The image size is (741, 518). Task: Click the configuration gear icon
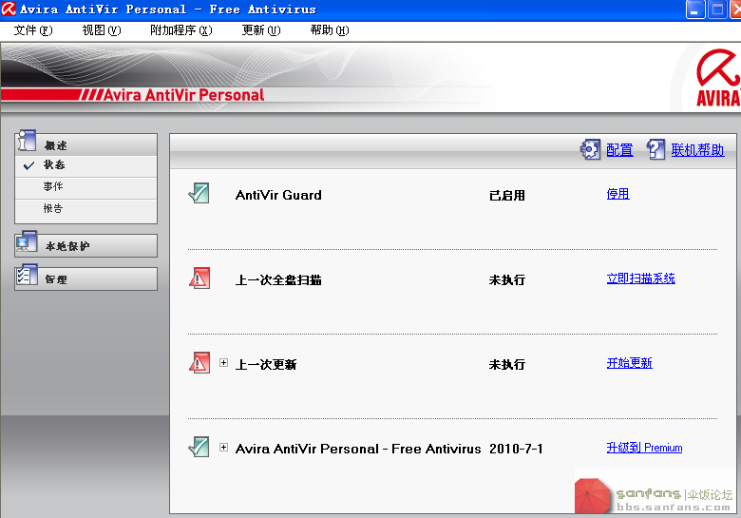590,150
